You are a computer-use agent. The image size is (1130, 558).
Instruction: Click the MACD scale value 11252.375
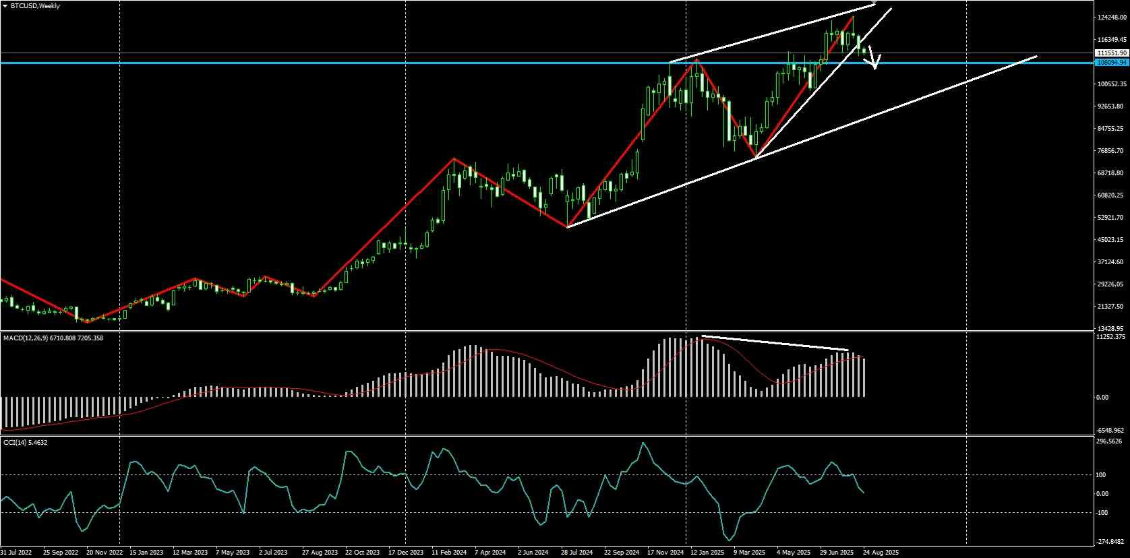point(1111,337)
